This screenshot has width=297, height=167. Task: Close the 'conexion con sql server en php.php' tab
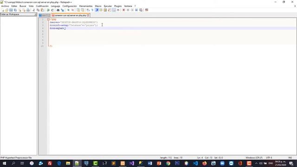[88, 15]
